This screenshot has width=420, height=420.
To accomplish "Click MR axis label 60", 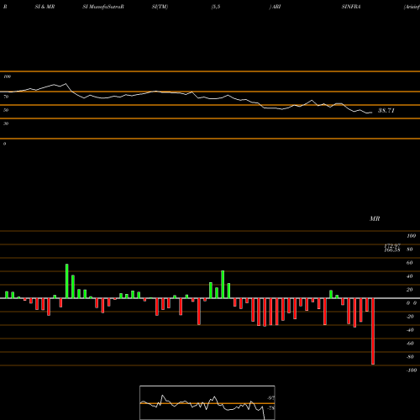I will tap(410, 263).
